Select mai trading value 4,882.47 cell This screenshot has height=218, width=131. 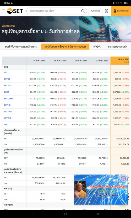[x=103, y=164]
